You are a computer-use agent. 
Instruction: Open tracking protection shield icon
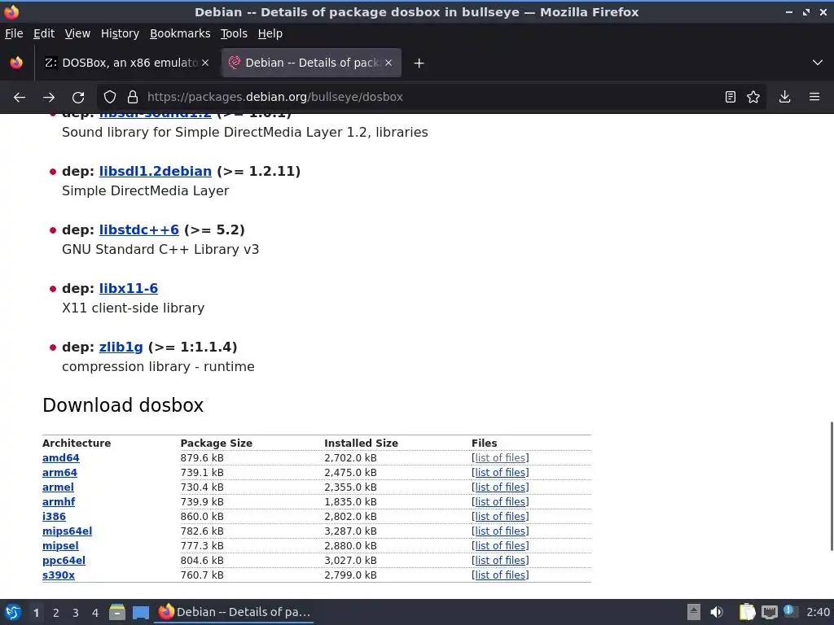[x=110, y=97]
